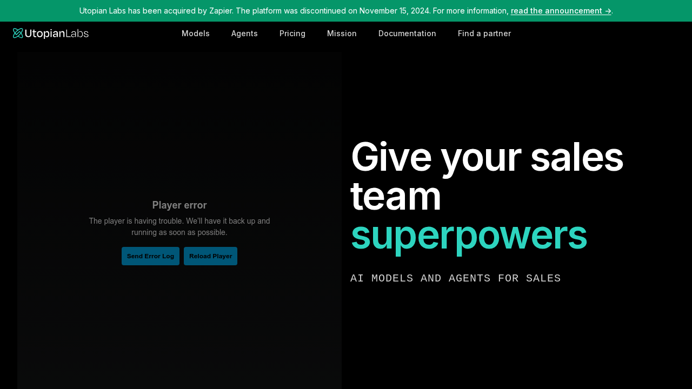Open the Documentation link
Viewport: 692px width, 389px height.
click(x=407, y=33)
